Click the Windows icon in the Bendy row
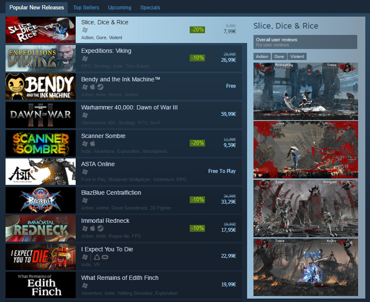 pos(85,87)
